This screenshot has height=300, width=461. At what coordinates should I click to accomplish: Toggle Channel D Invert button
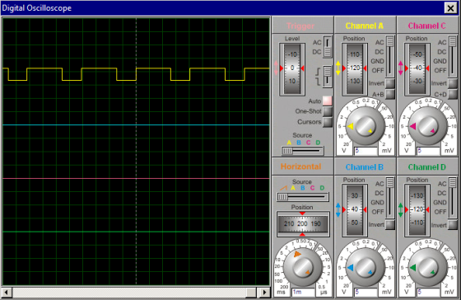(453, 225)
